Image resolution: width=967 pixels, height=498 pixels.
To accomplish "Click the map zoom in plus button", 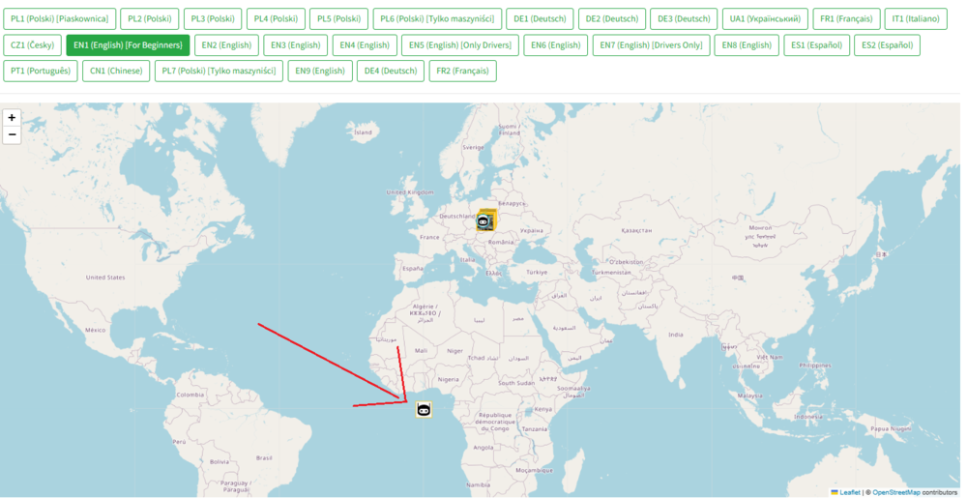I will [x=12, y=117].
